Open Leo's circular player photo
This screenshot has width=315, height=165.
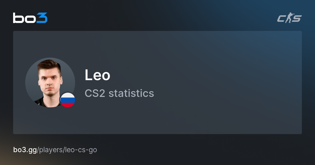coord(49,81)
